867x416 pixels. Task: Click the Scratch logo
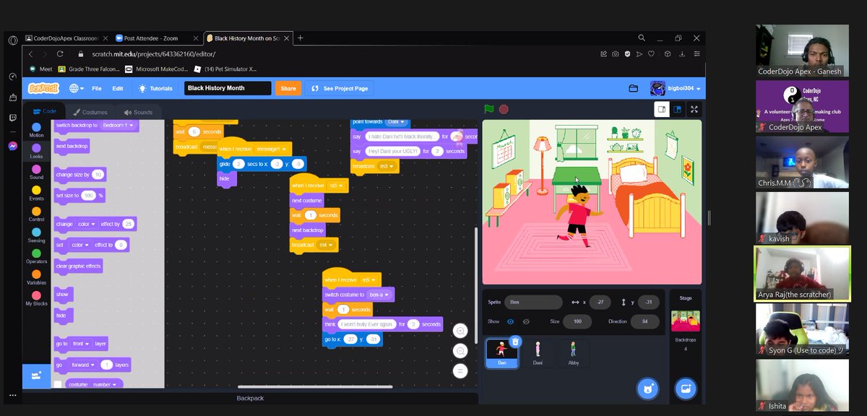pos(43,88)
